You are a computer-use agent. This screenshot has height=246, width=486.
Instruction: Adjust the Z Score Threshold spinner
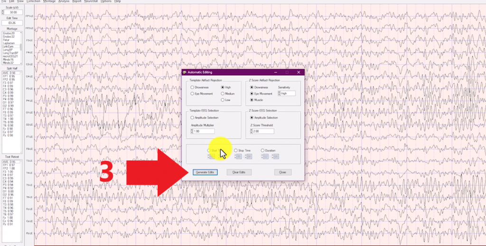pyautogui.click(x=251, y=131)
